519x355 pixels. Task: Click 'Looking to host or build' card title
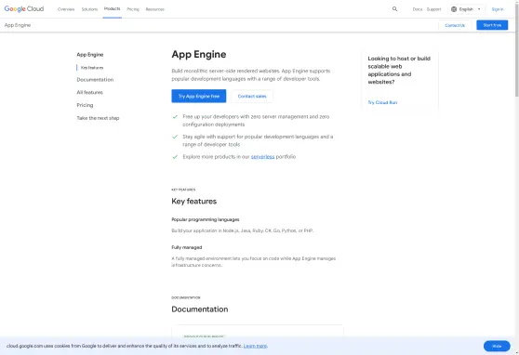point(399,70)
